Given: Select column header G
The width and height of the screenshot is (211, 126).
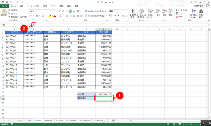Looking at the screenshot, I should [x=117, y=29].
